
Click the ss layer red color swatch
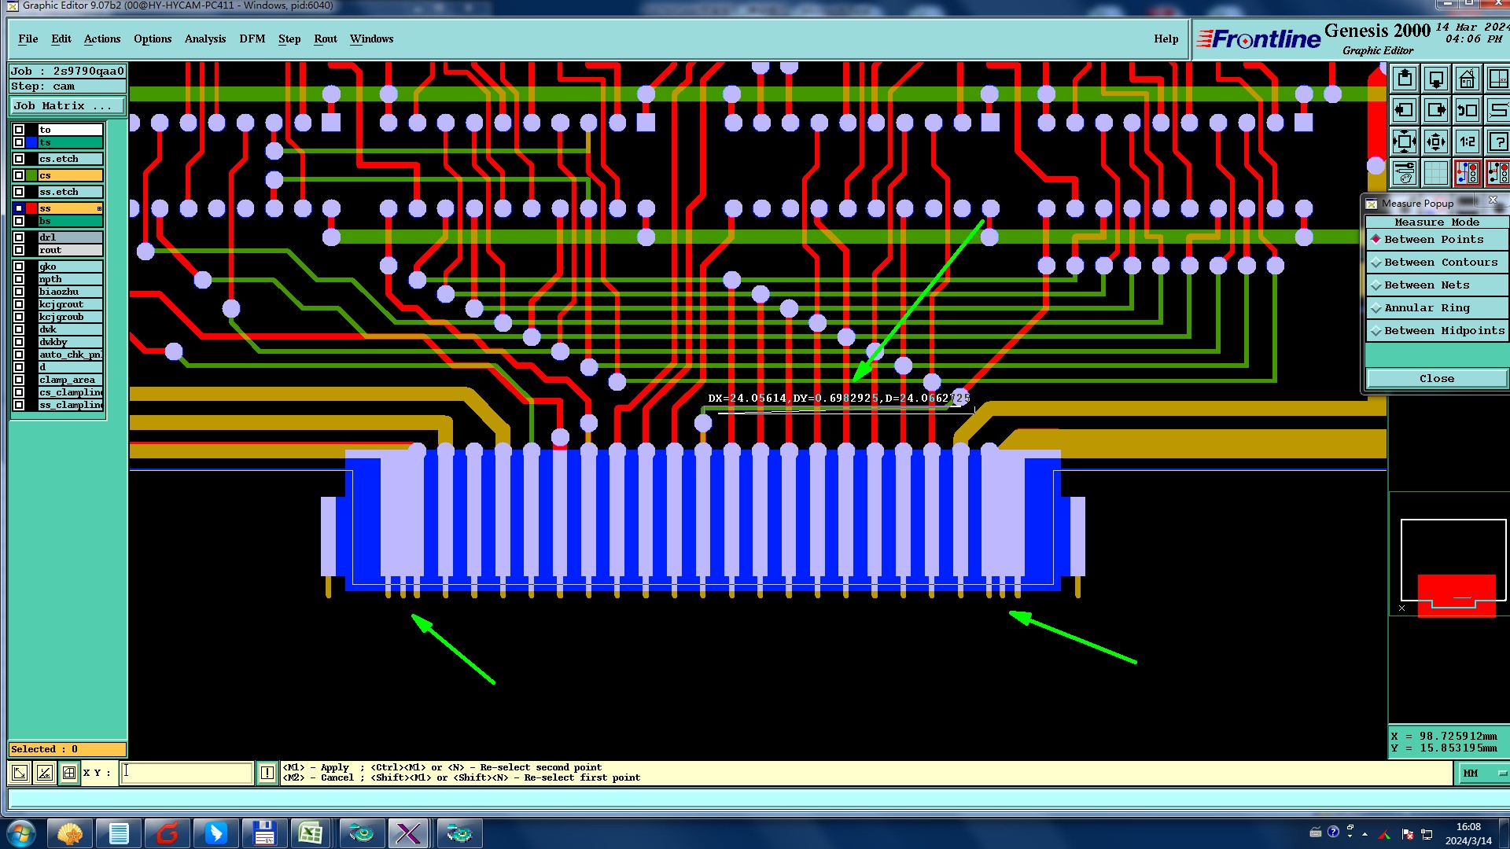(x=32, y=208)
